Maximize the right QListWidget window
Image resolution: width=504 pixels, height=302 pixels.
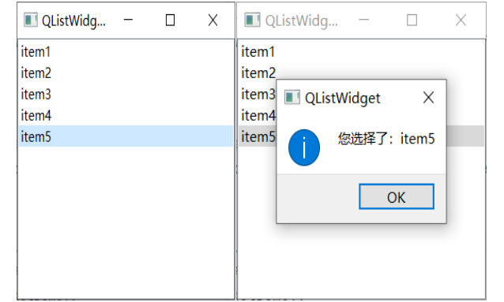412,20
